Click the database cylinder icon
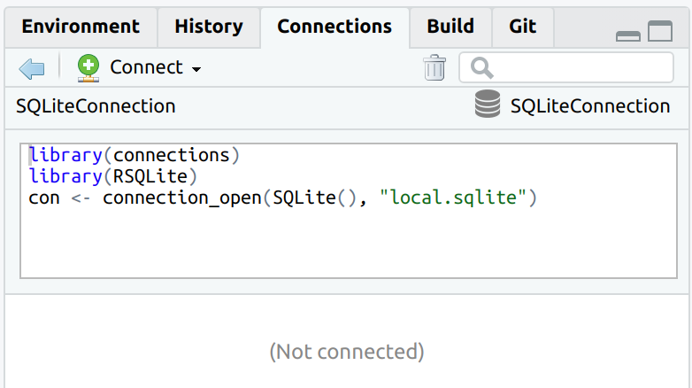692x388 pixels. click(488, 106)
